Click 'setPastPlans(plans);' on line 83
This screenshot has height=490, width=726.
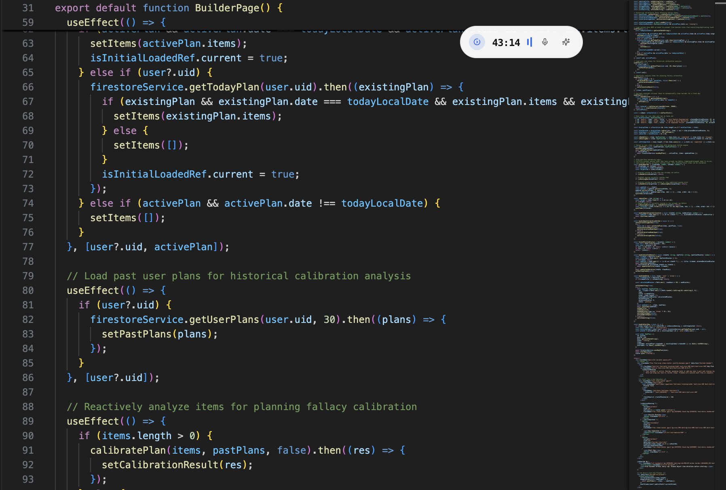tap(160, 334)
